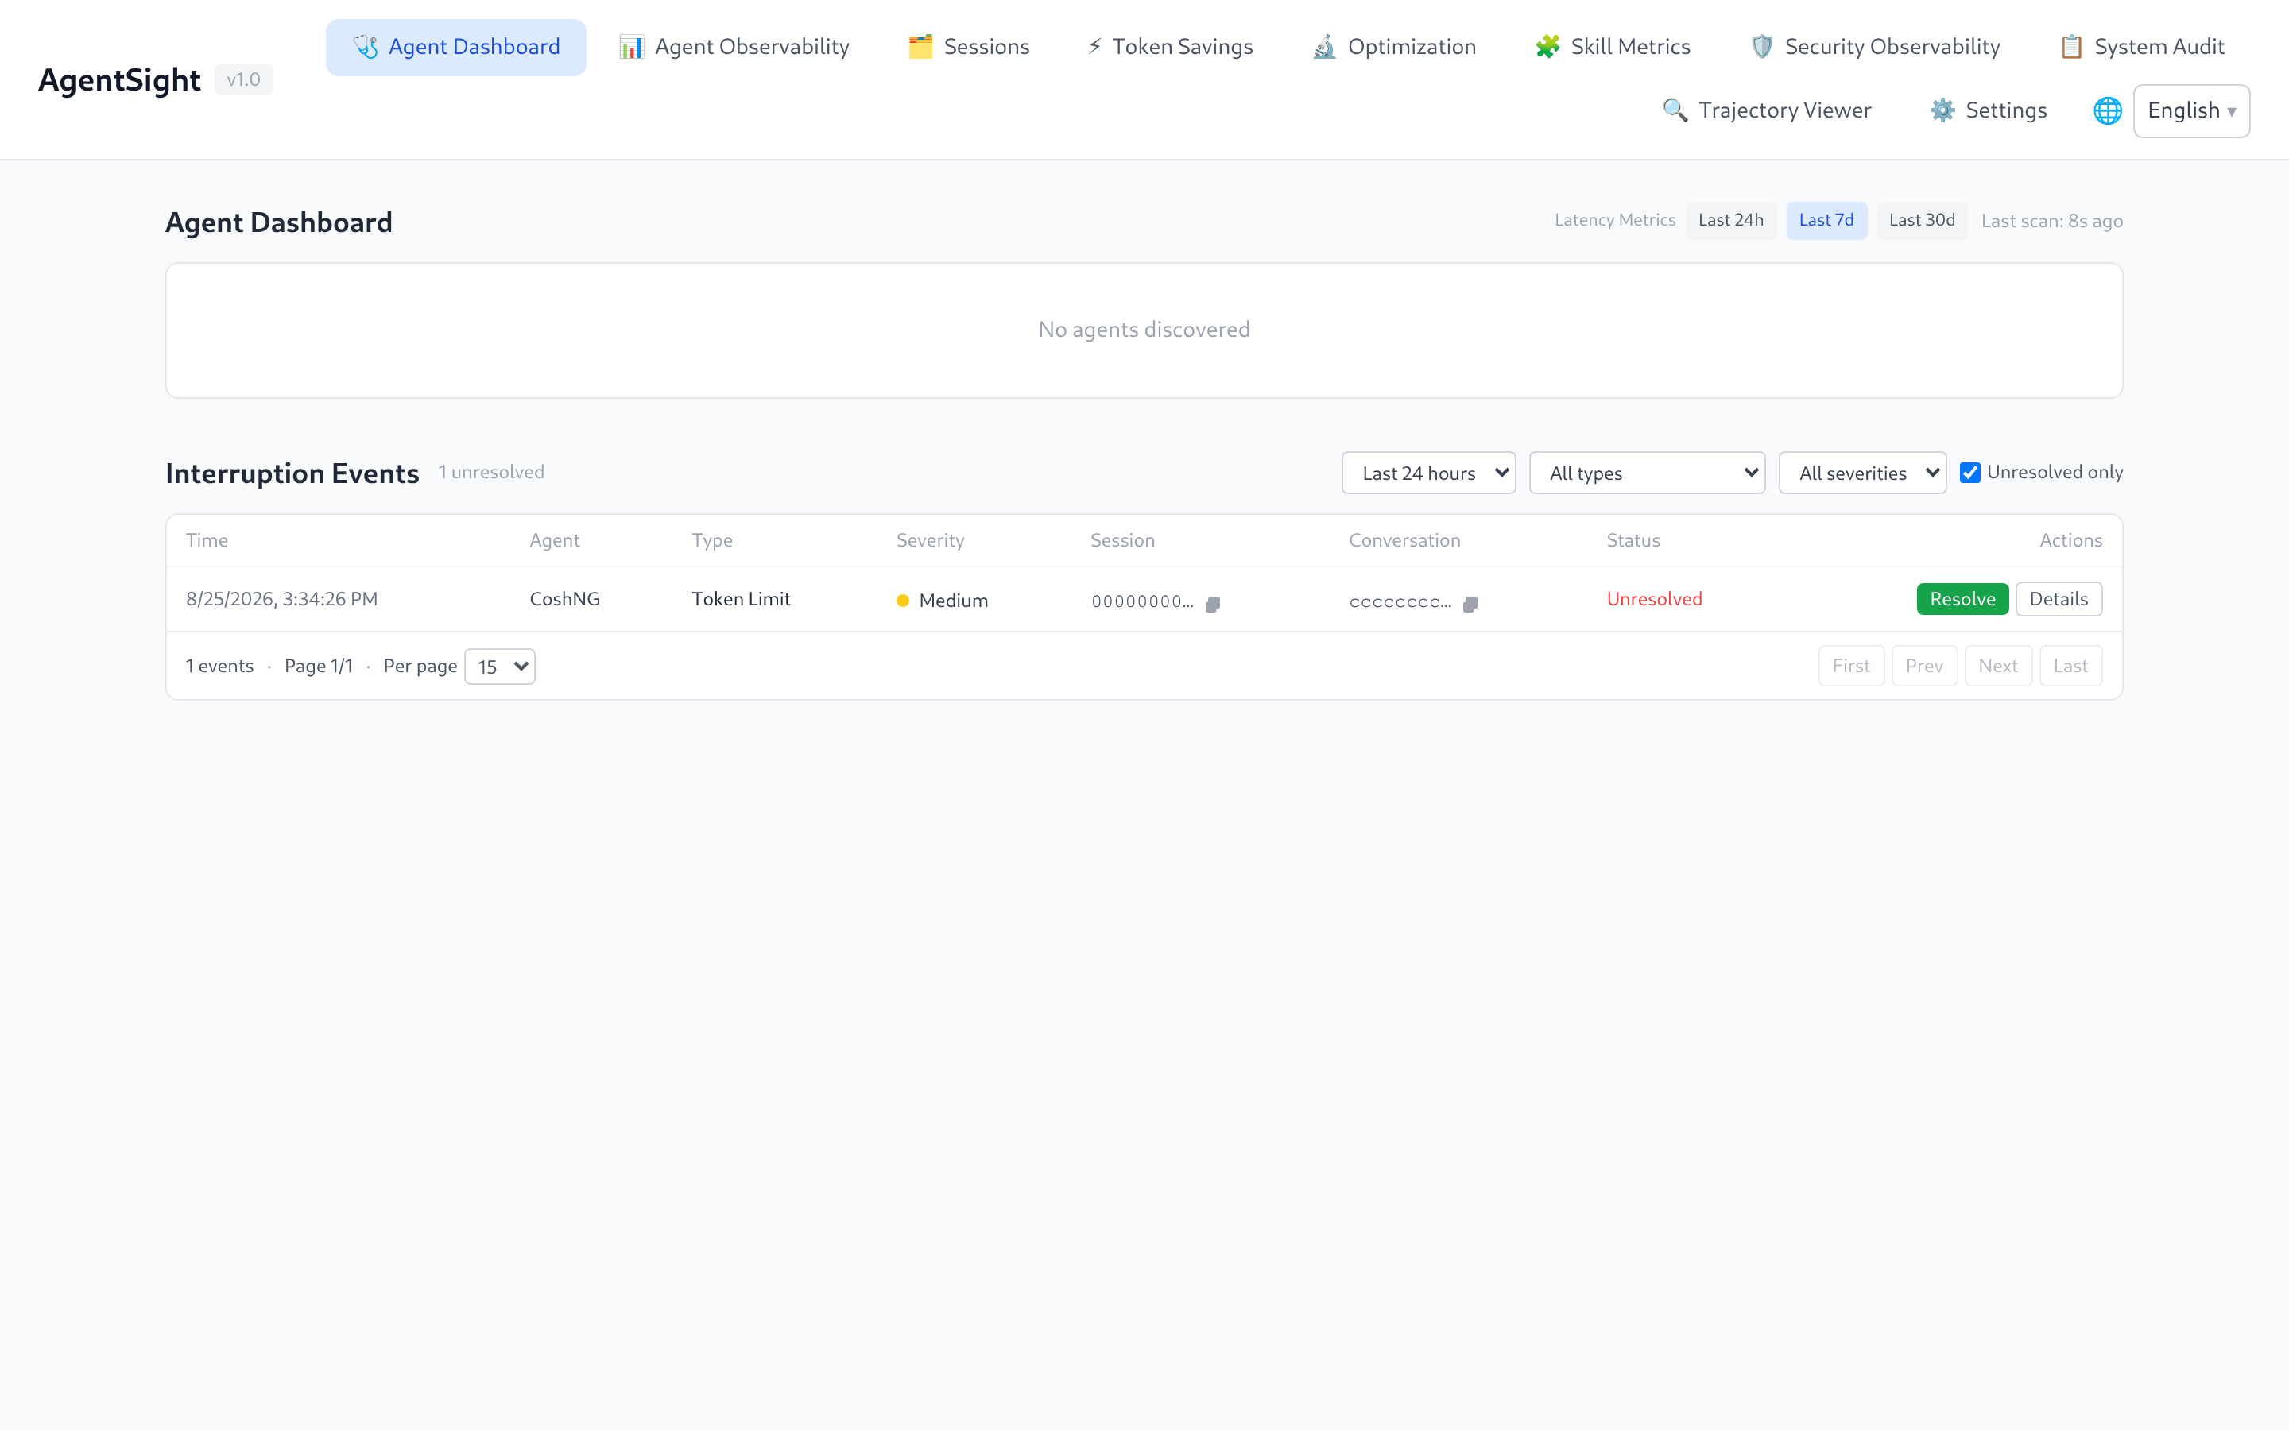
Task: Click the Session column header
Action: point(1121,540)
